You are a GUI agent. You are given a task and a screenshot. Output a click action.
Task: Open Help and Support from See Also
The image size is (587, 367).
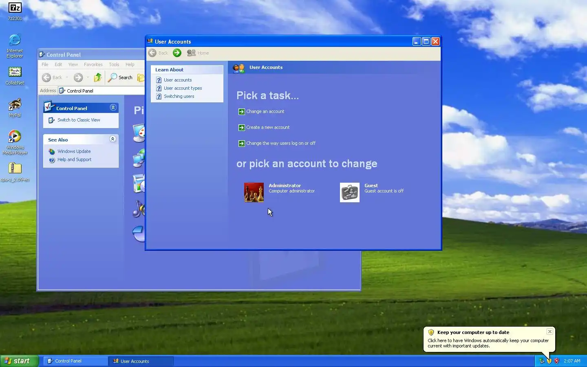coord(74,159)
